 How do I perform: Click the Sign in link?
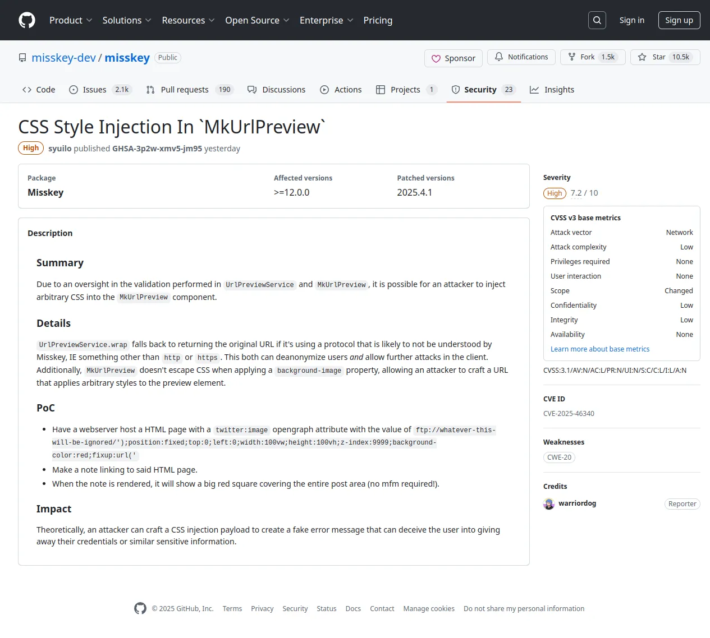click(632, 20)
